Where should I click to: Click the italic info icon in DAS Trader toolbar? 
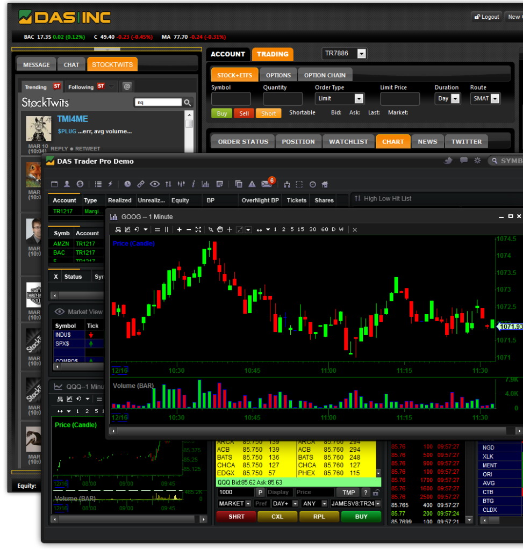tap(193, 184)
